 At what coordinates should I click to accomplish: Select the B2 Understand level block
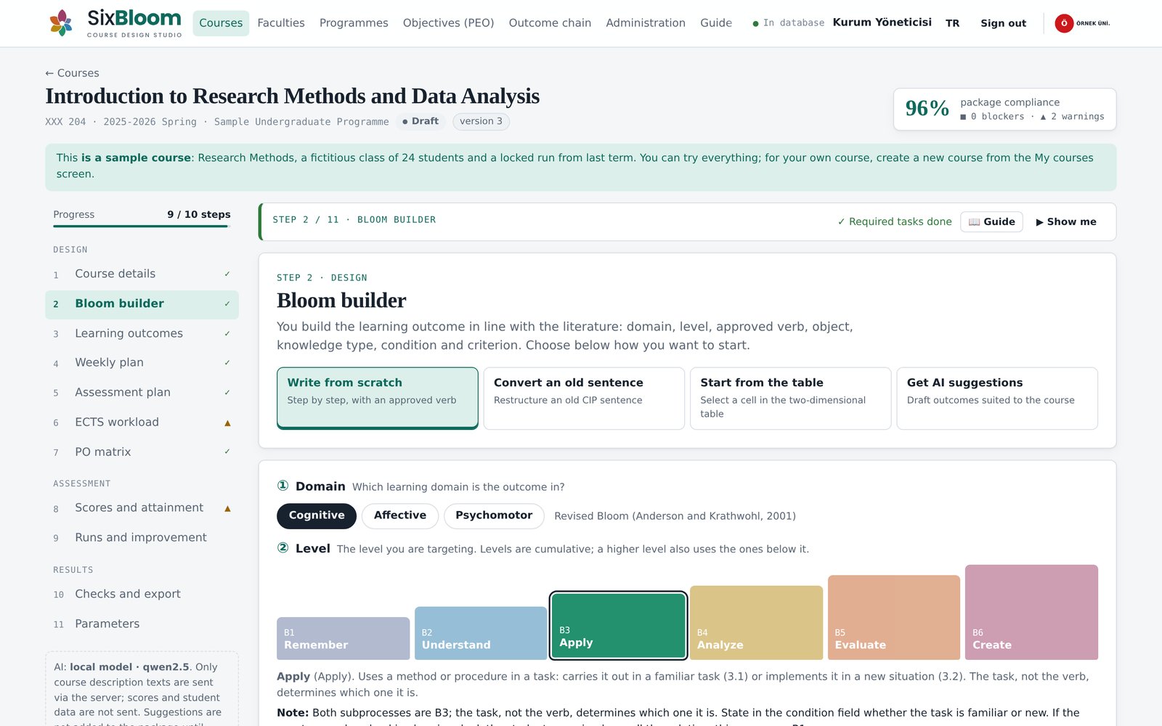481,633
